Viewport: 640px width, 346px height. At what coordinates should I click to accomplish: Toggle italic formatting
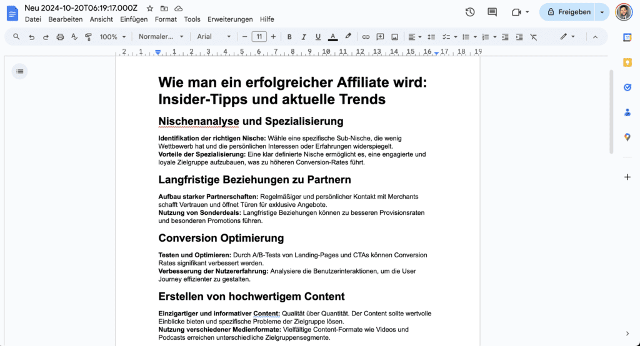(x=304, y=37)
